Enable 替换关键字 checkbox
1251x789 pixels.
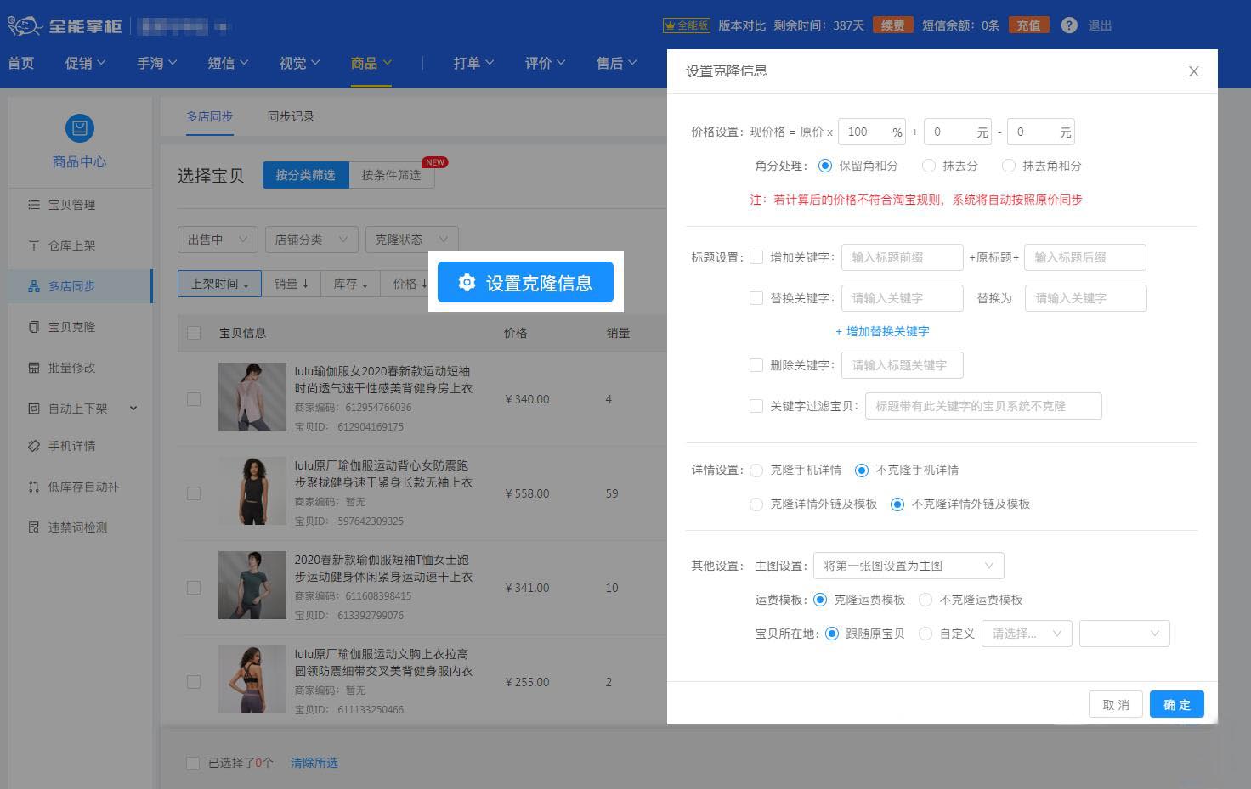click(756, 298)
